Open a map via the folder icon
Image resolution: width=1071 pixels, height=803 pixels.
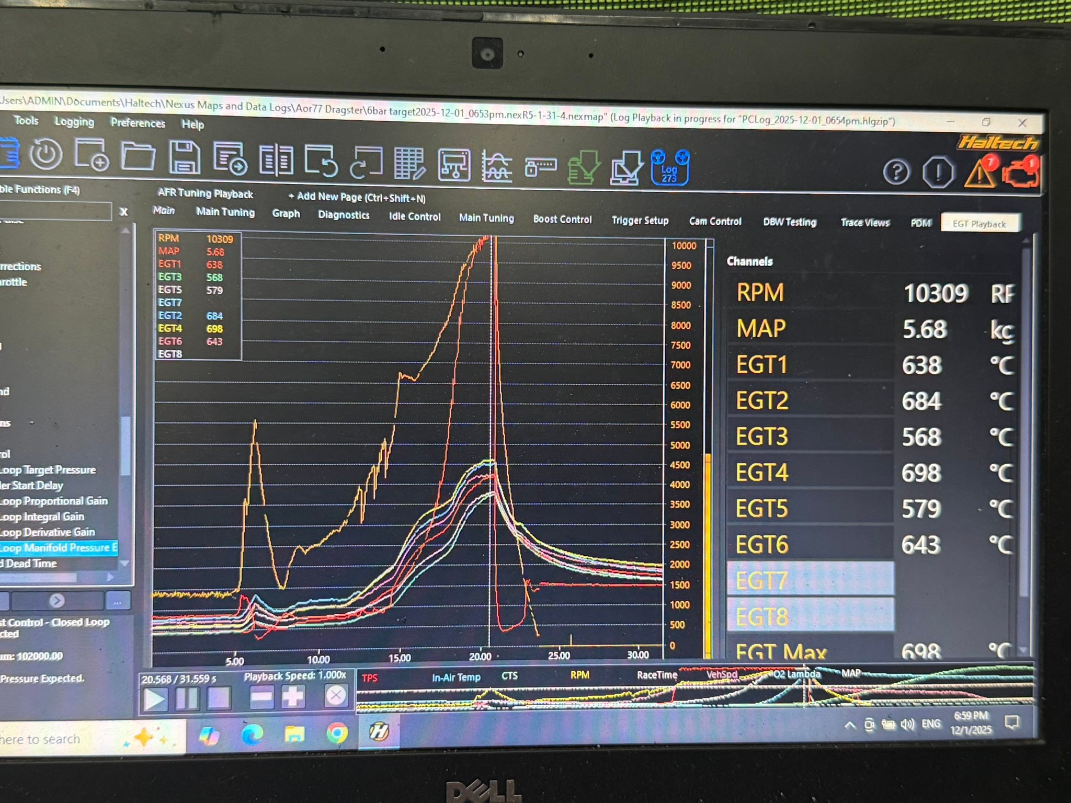click(138, 156)
